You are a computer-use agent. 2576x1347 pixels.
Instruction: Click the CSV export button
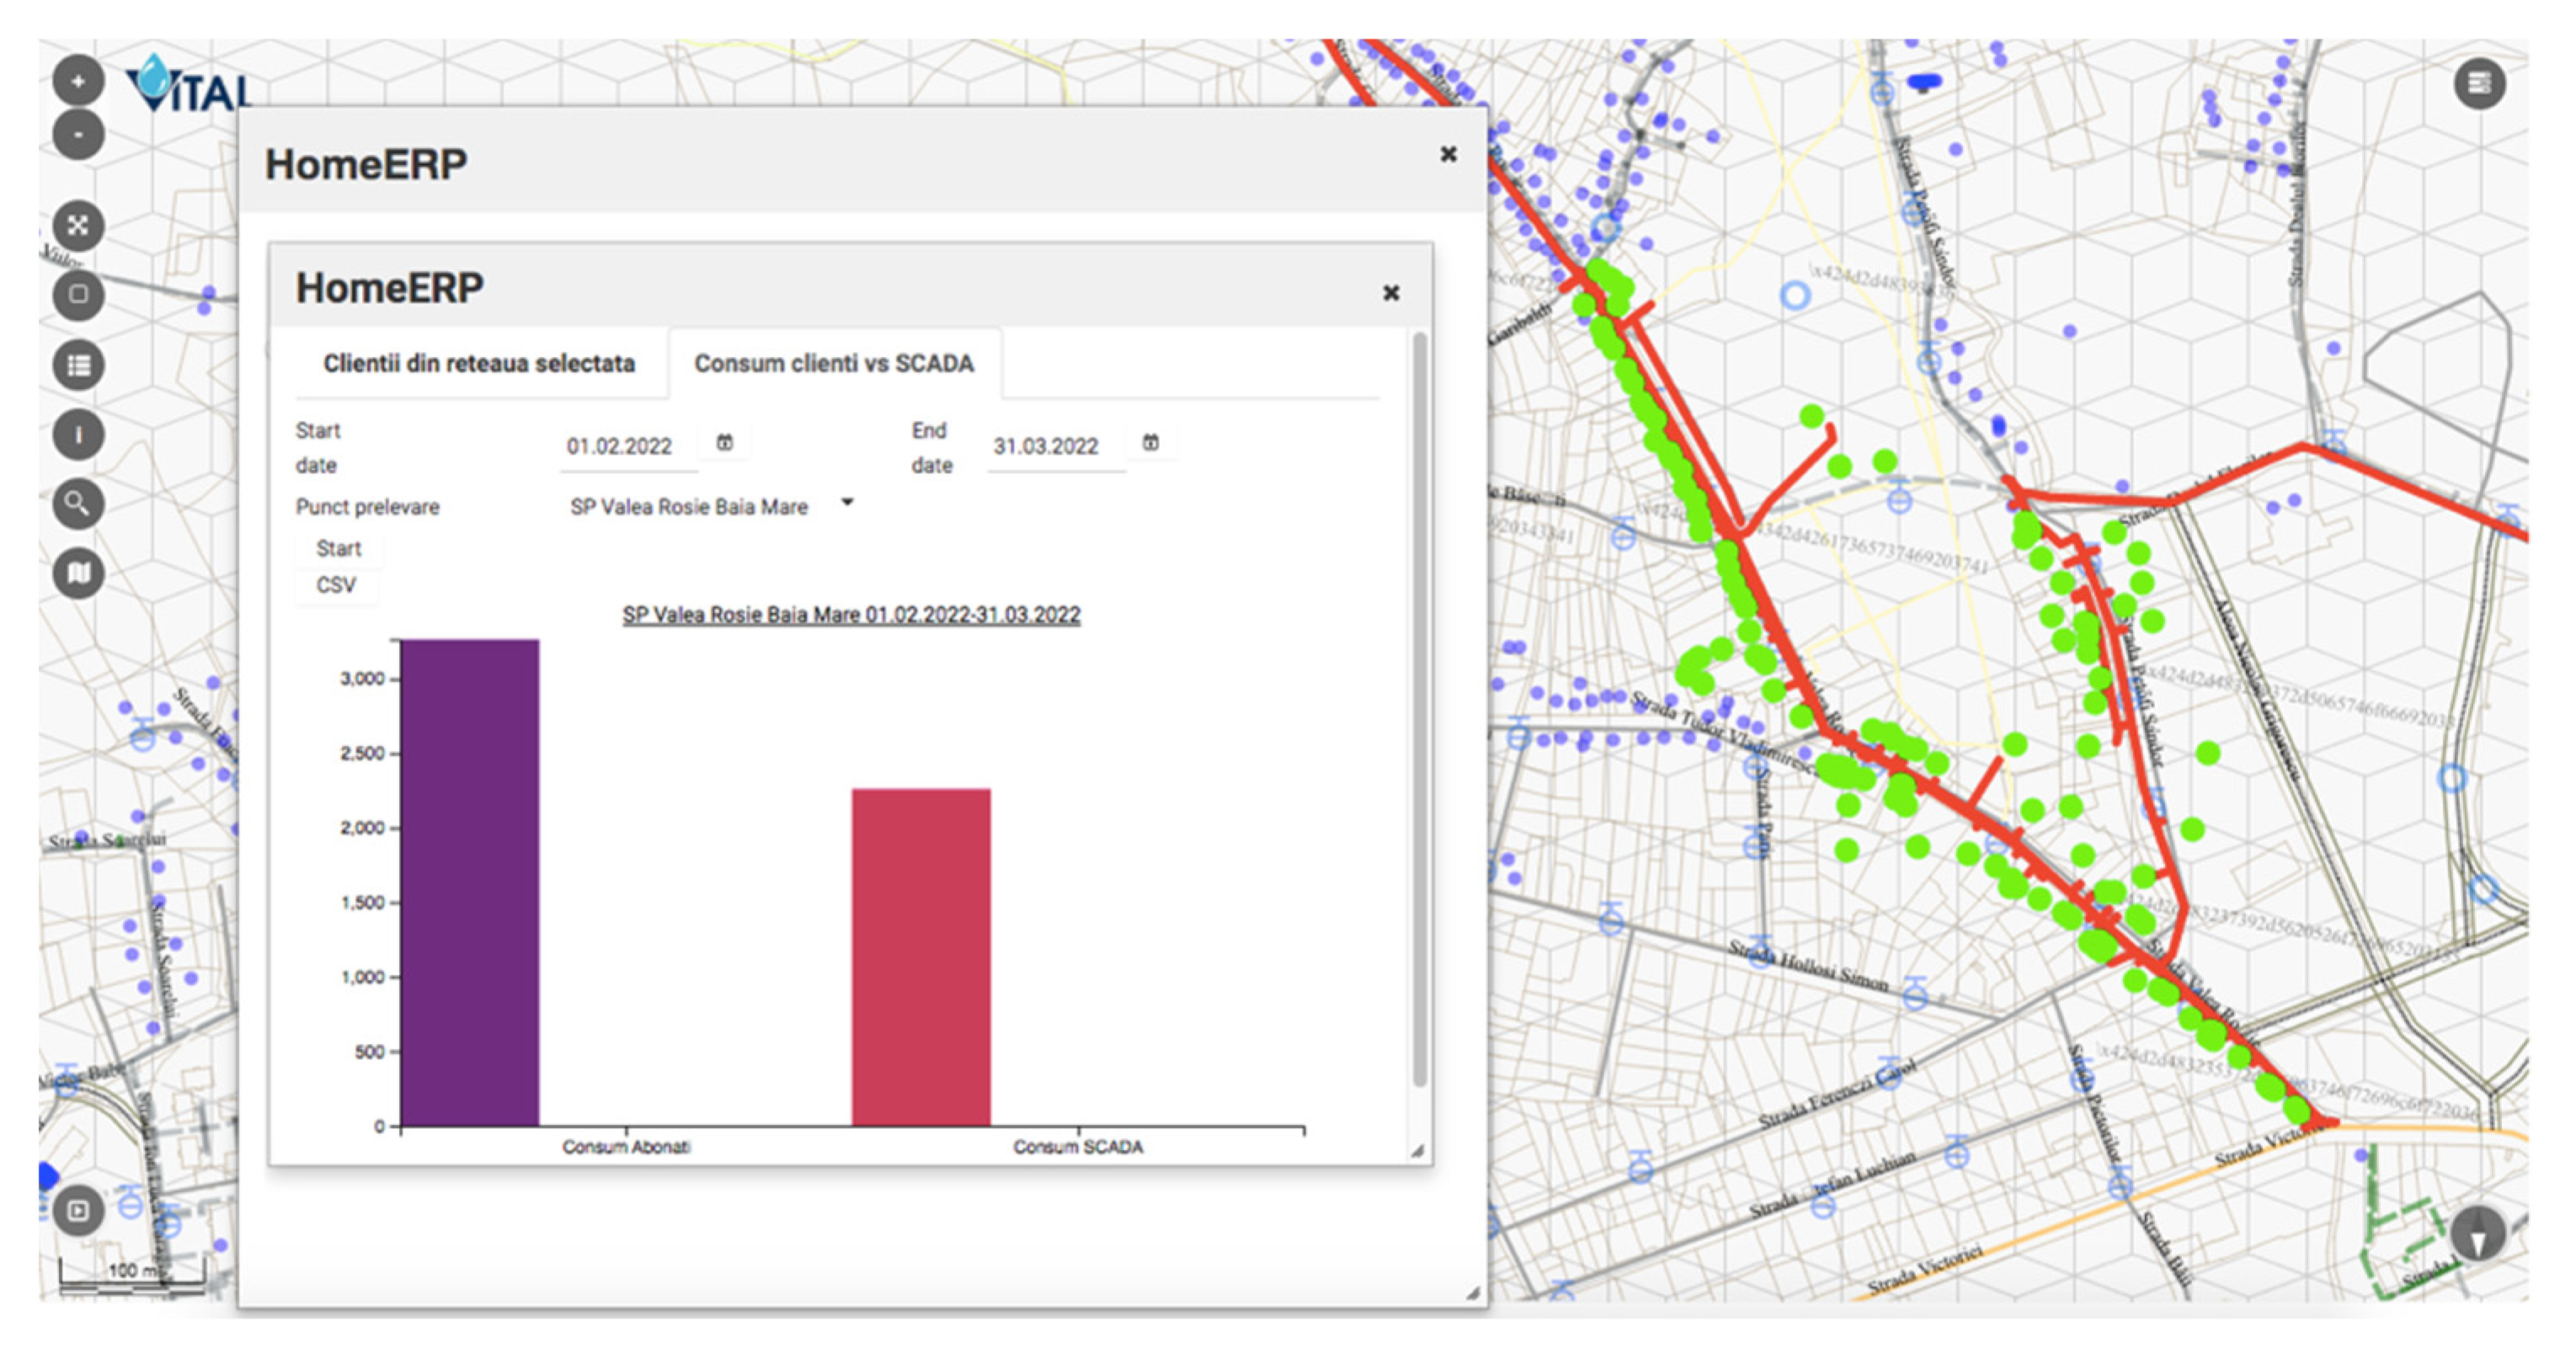(336, 585)
